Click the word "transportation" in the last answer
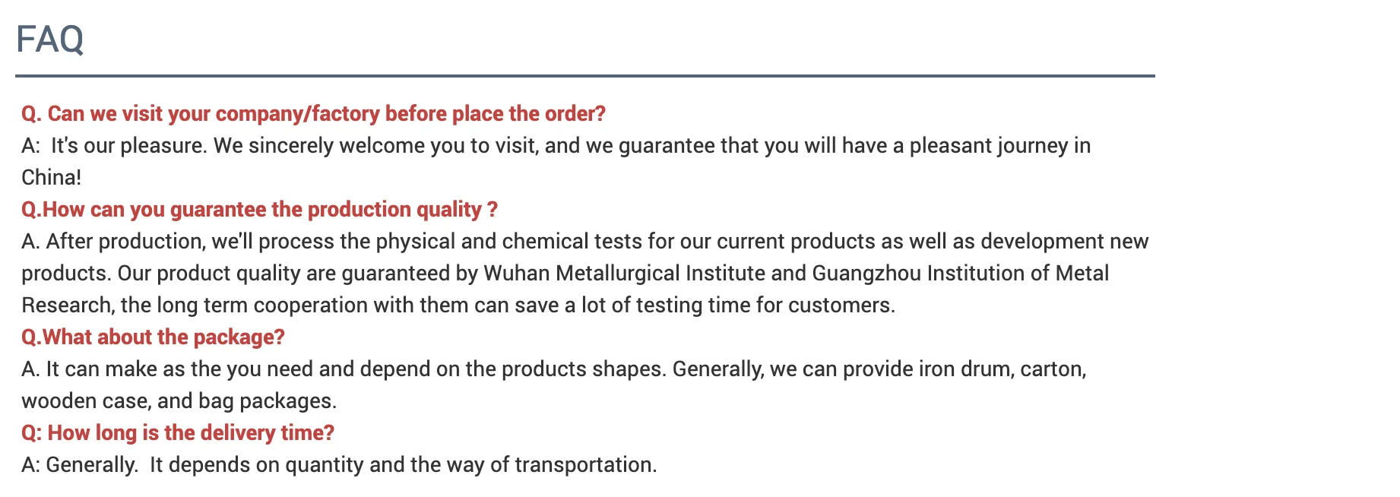This screenshot has width=1400, height=497. (x=583, y=465)
